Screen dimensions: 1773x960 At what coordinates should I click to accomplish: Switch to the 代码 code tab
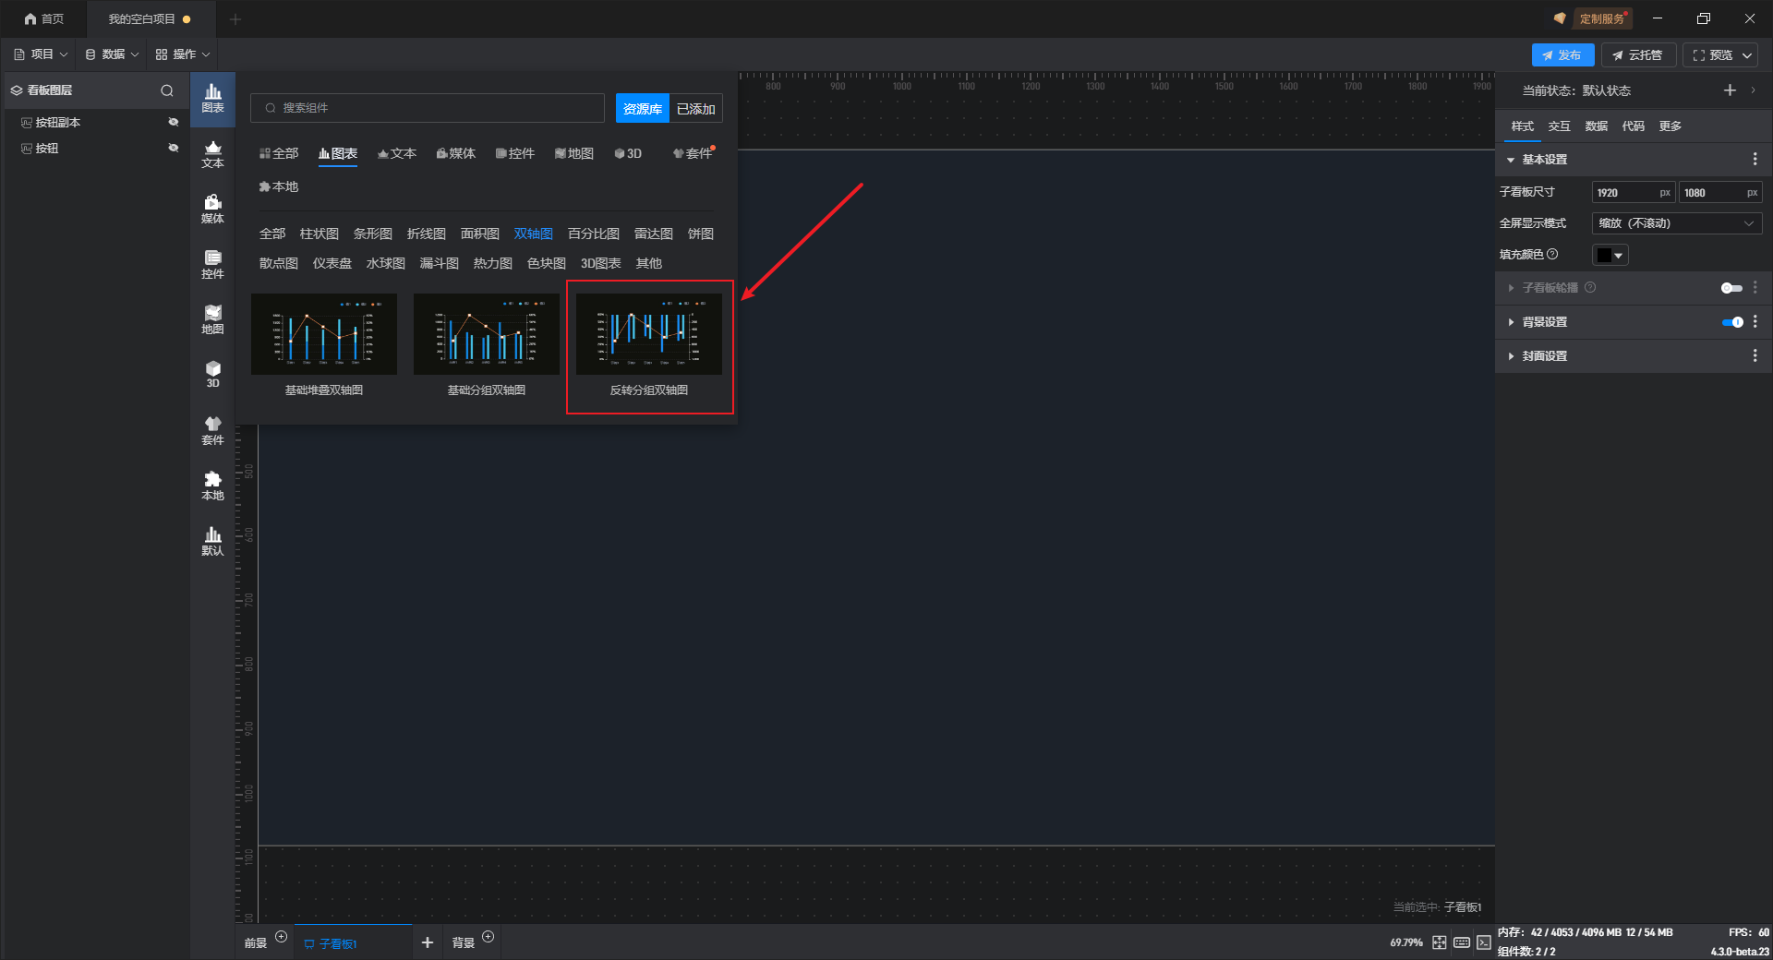pos(1633,126)
